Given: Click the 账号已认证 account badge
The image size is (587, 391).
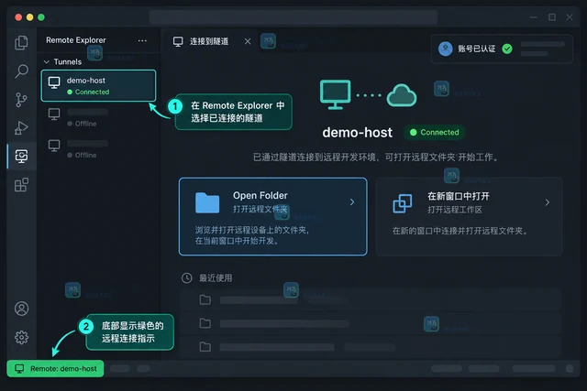Looking at the screenshot, I should 502,49.
